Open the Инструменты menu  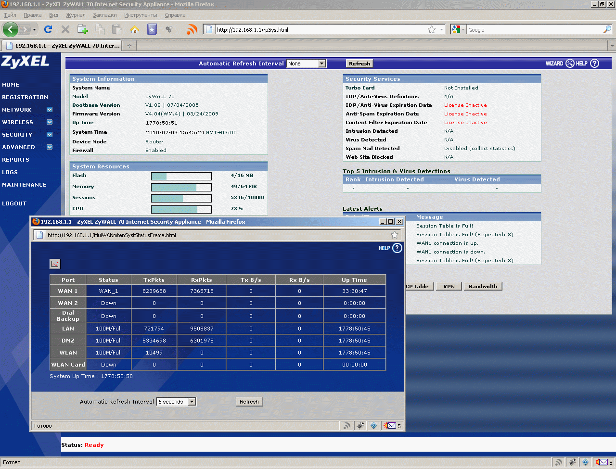(x=141, y=15)
